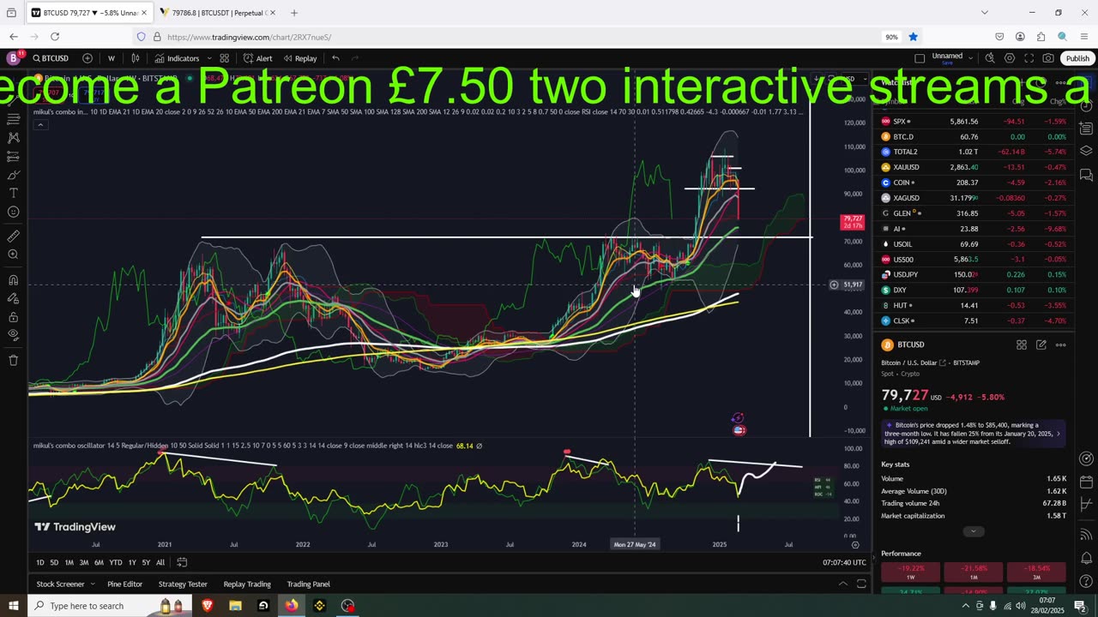
Task: Open the emoji icons tool
Action: [13, 212]
